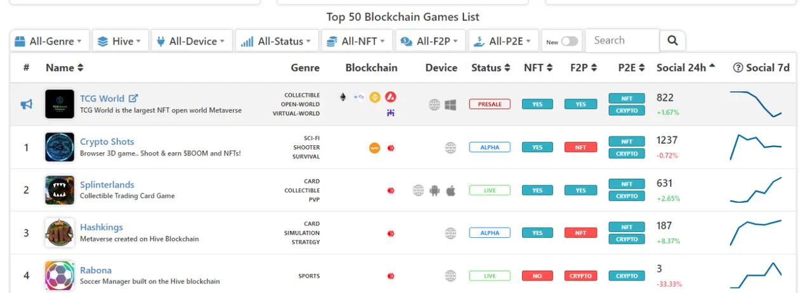Open the Hashkings game link
The height and width of the screenshot is (293, 812).
click(x=101, y=227)
